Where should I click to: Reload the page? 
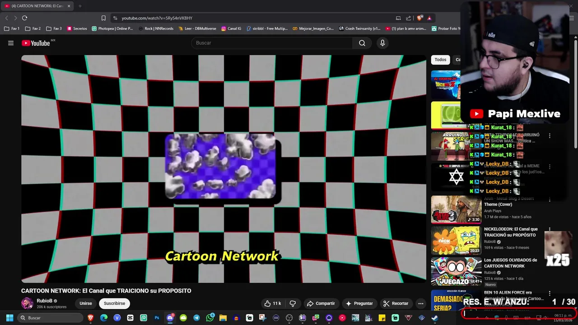tap(24, 18)
